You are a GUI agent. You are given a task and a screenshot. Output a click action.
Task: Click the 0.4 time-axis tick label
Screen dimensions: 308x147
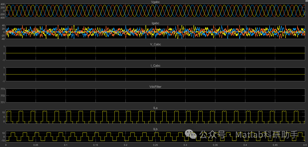click(245, 145)
